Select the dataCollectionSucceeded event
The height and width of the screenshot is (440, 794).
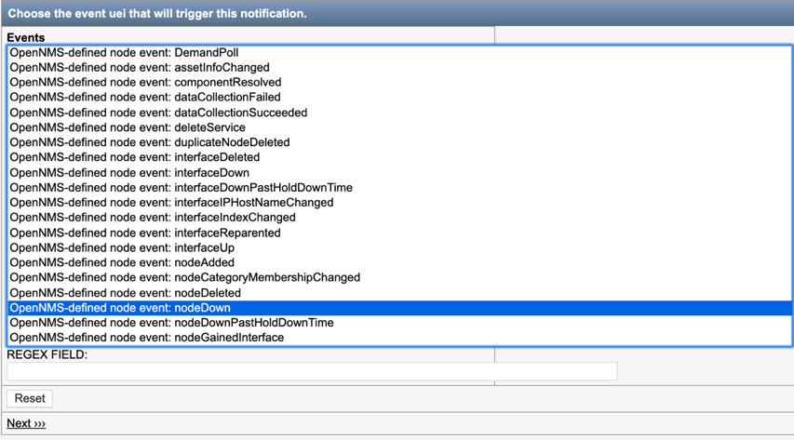pyautogui.click(x=400, y=113)
